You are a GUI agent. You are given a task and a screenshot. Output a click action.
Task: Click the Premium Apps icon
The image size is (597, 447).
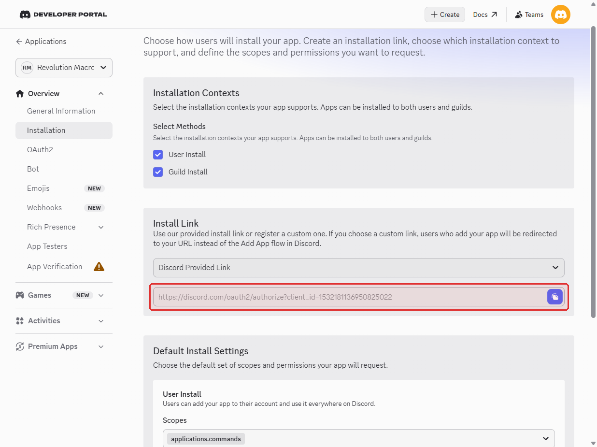[x=20, y=346]
